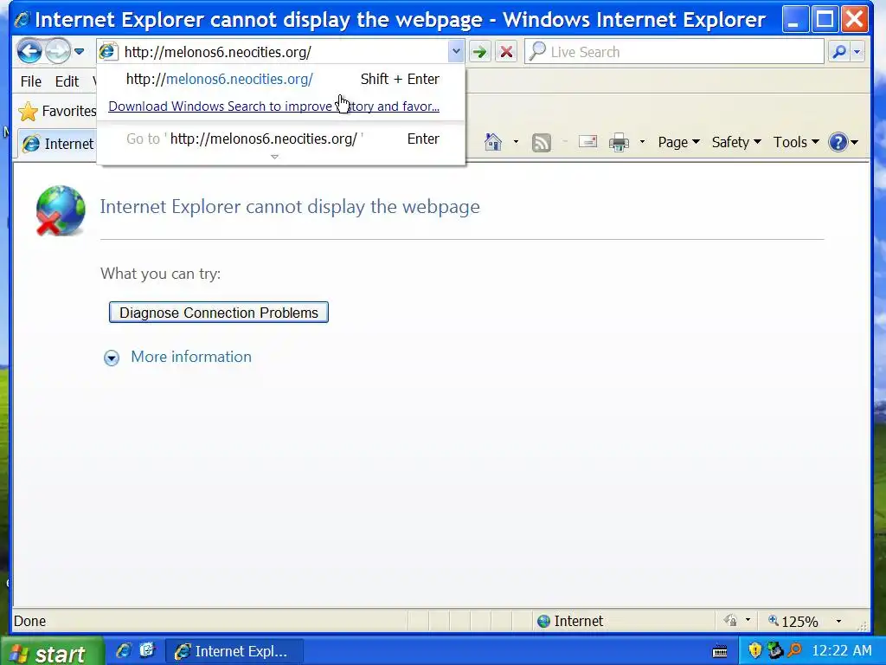Image resolution: width=886 pixels, height=665 pixels.
Task: Launch Internet Explorer from Quick Launch
Action: 124,651
